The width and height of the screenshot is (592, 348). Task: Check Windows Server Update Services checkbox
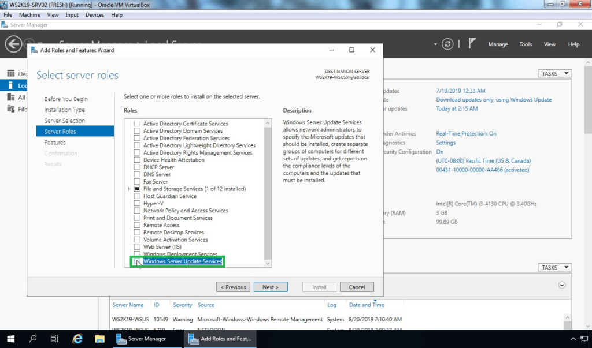(x=137, y=261)
